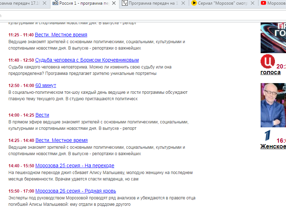Click the 'голоса' link in sidebar

(271, 72)
